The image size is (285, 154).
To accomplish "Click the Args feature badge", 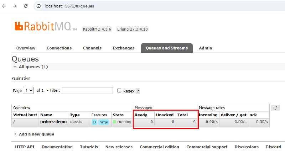I will click(x=104, y=122).
